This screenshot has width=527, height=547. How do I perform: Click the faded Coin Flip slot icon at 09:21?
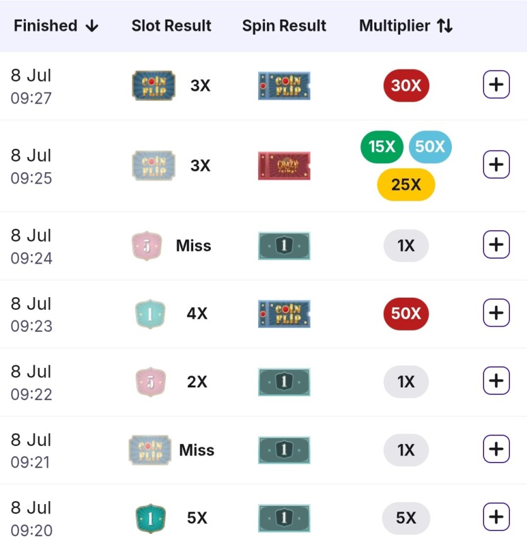coord(150,450)
